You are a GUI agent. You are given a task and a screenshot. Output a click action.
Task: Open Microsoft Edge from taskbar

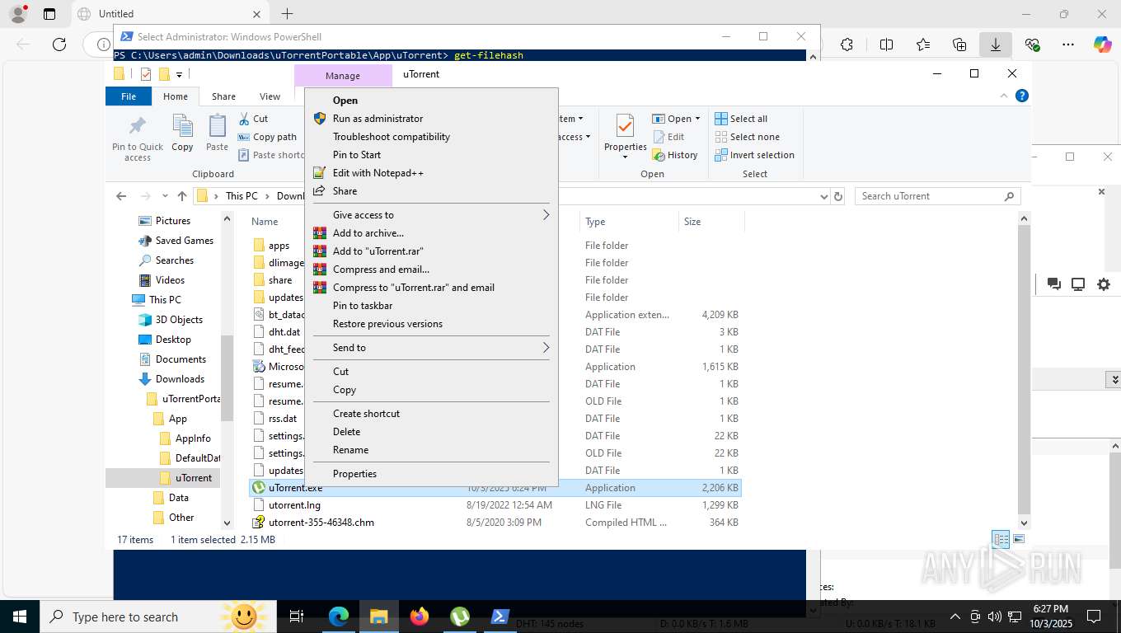(x=339, y=616)
